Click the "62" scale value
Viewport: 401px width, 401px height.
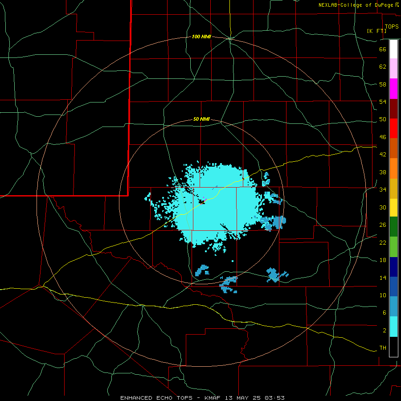[x=383, y=67]
